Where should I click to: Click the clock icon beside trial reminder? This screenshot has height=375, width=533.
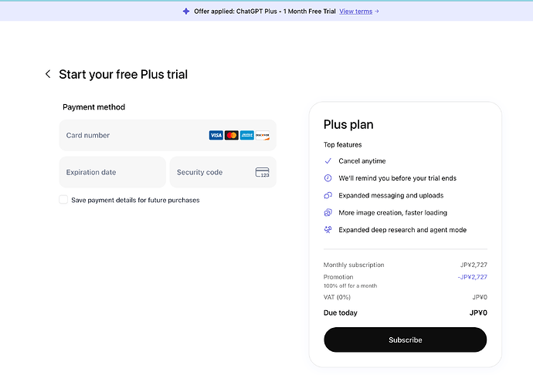click(328, 178)
